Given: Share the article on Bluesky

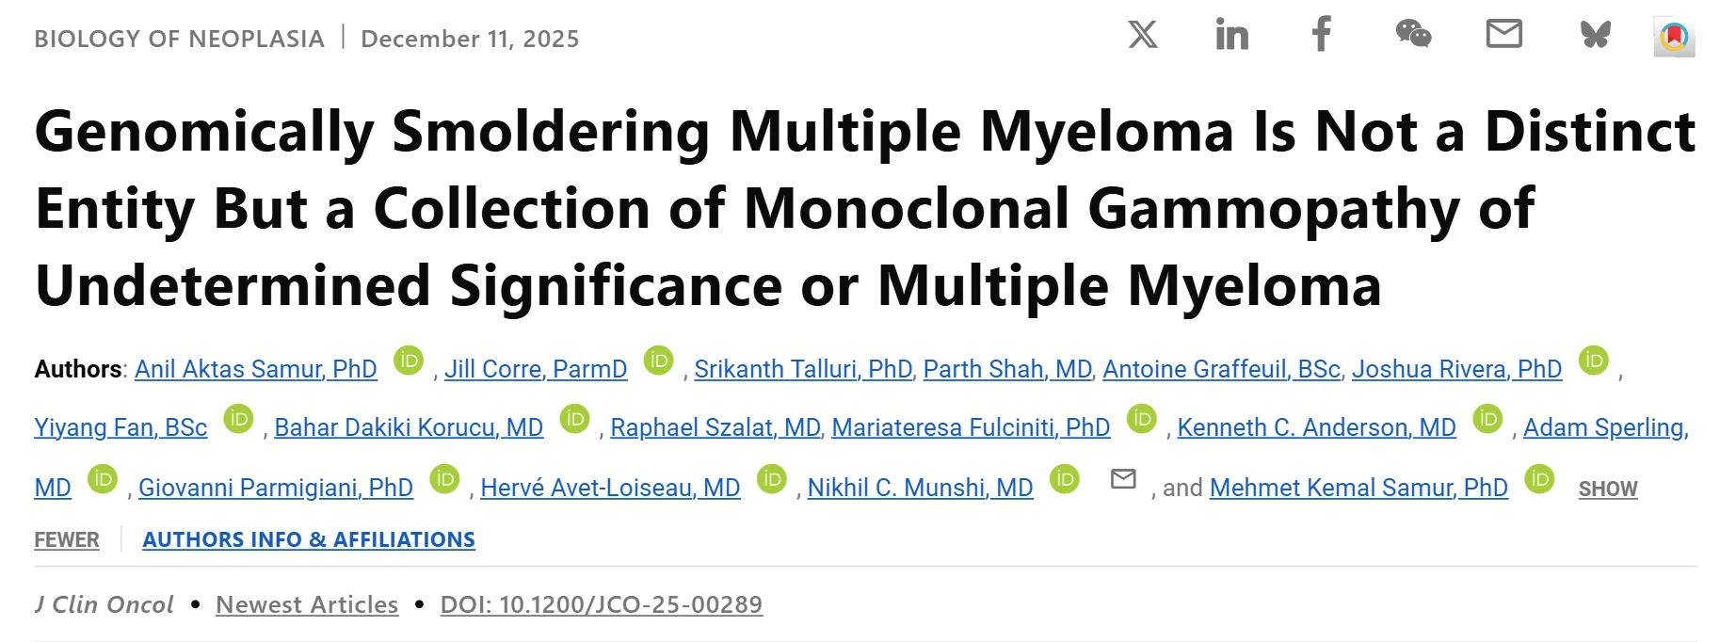Looking at the screenshot, I should [x=1595, y=36].
